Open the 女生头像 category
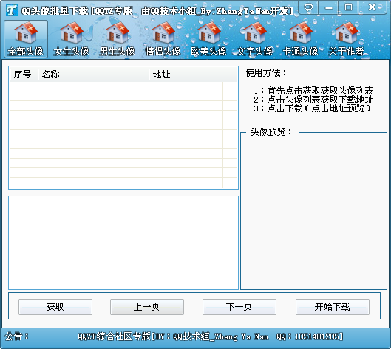Viewport: 391px width, 349px height. pyautogui.click(x=71, y=39)
